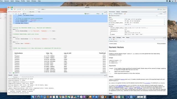Open the Build menu

pyautogui.click(x=12, y=1)
